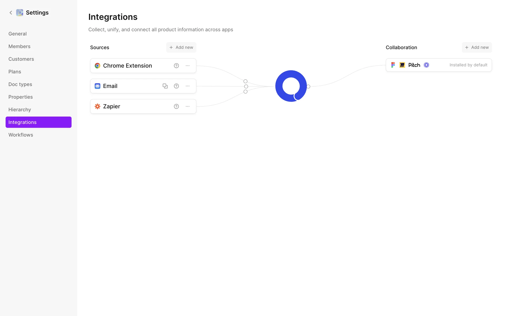The height and width of the screenshot is (316, 505).
Task: Open more options menu for Zapier
Action: [x=188, y=106]
